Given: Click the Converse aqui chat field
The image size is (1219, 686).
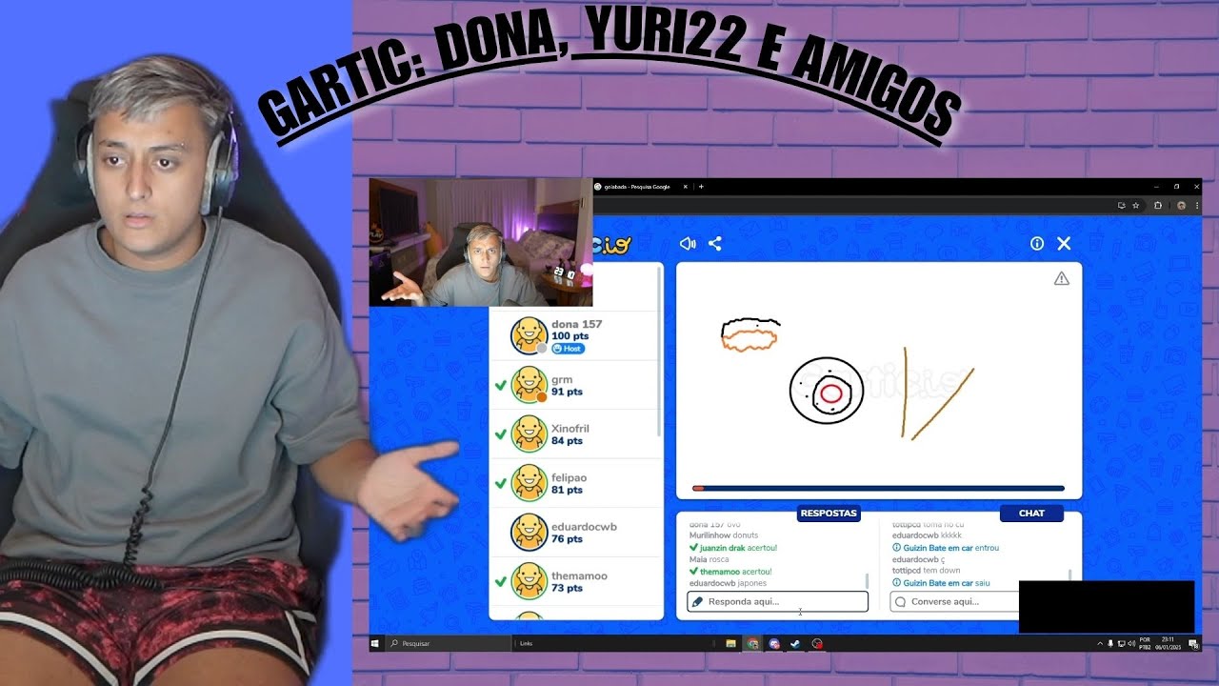Looking at the screenshot, I should point(954,602).
